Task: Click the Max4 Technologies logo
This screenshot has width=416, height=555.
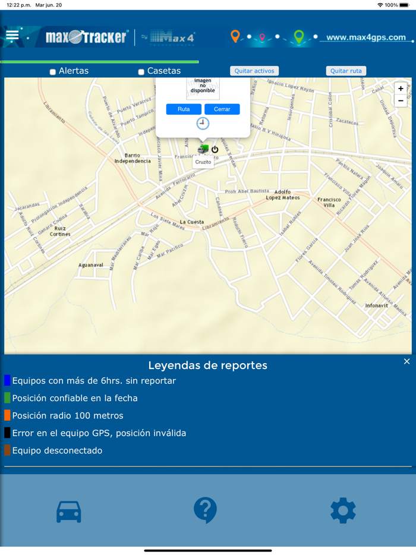Action: tap(172, 37)
